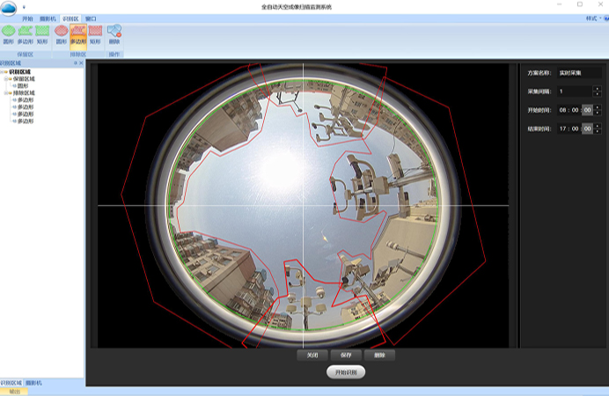Select the green polygon tool in 保留区
The image size is (609, 396).
pos(25,33)
